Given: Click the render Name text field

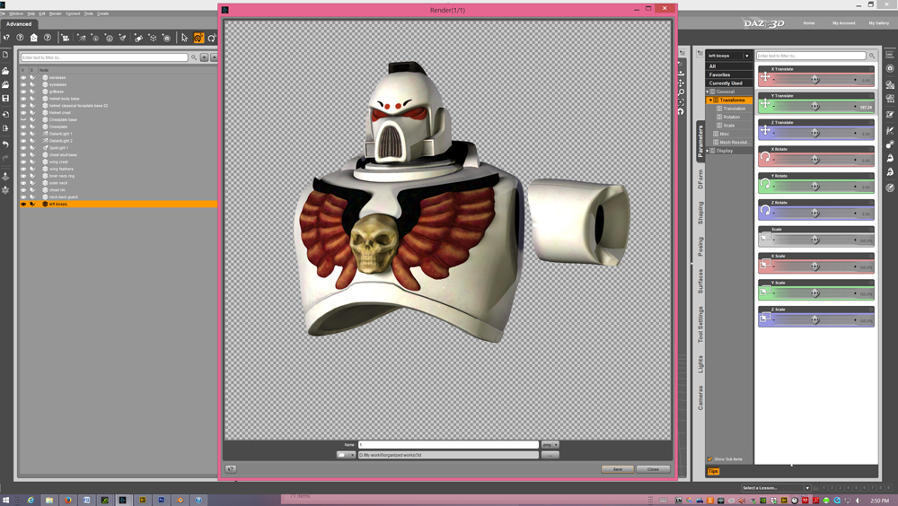Looking at the screenshot, I should click(448, 444).
